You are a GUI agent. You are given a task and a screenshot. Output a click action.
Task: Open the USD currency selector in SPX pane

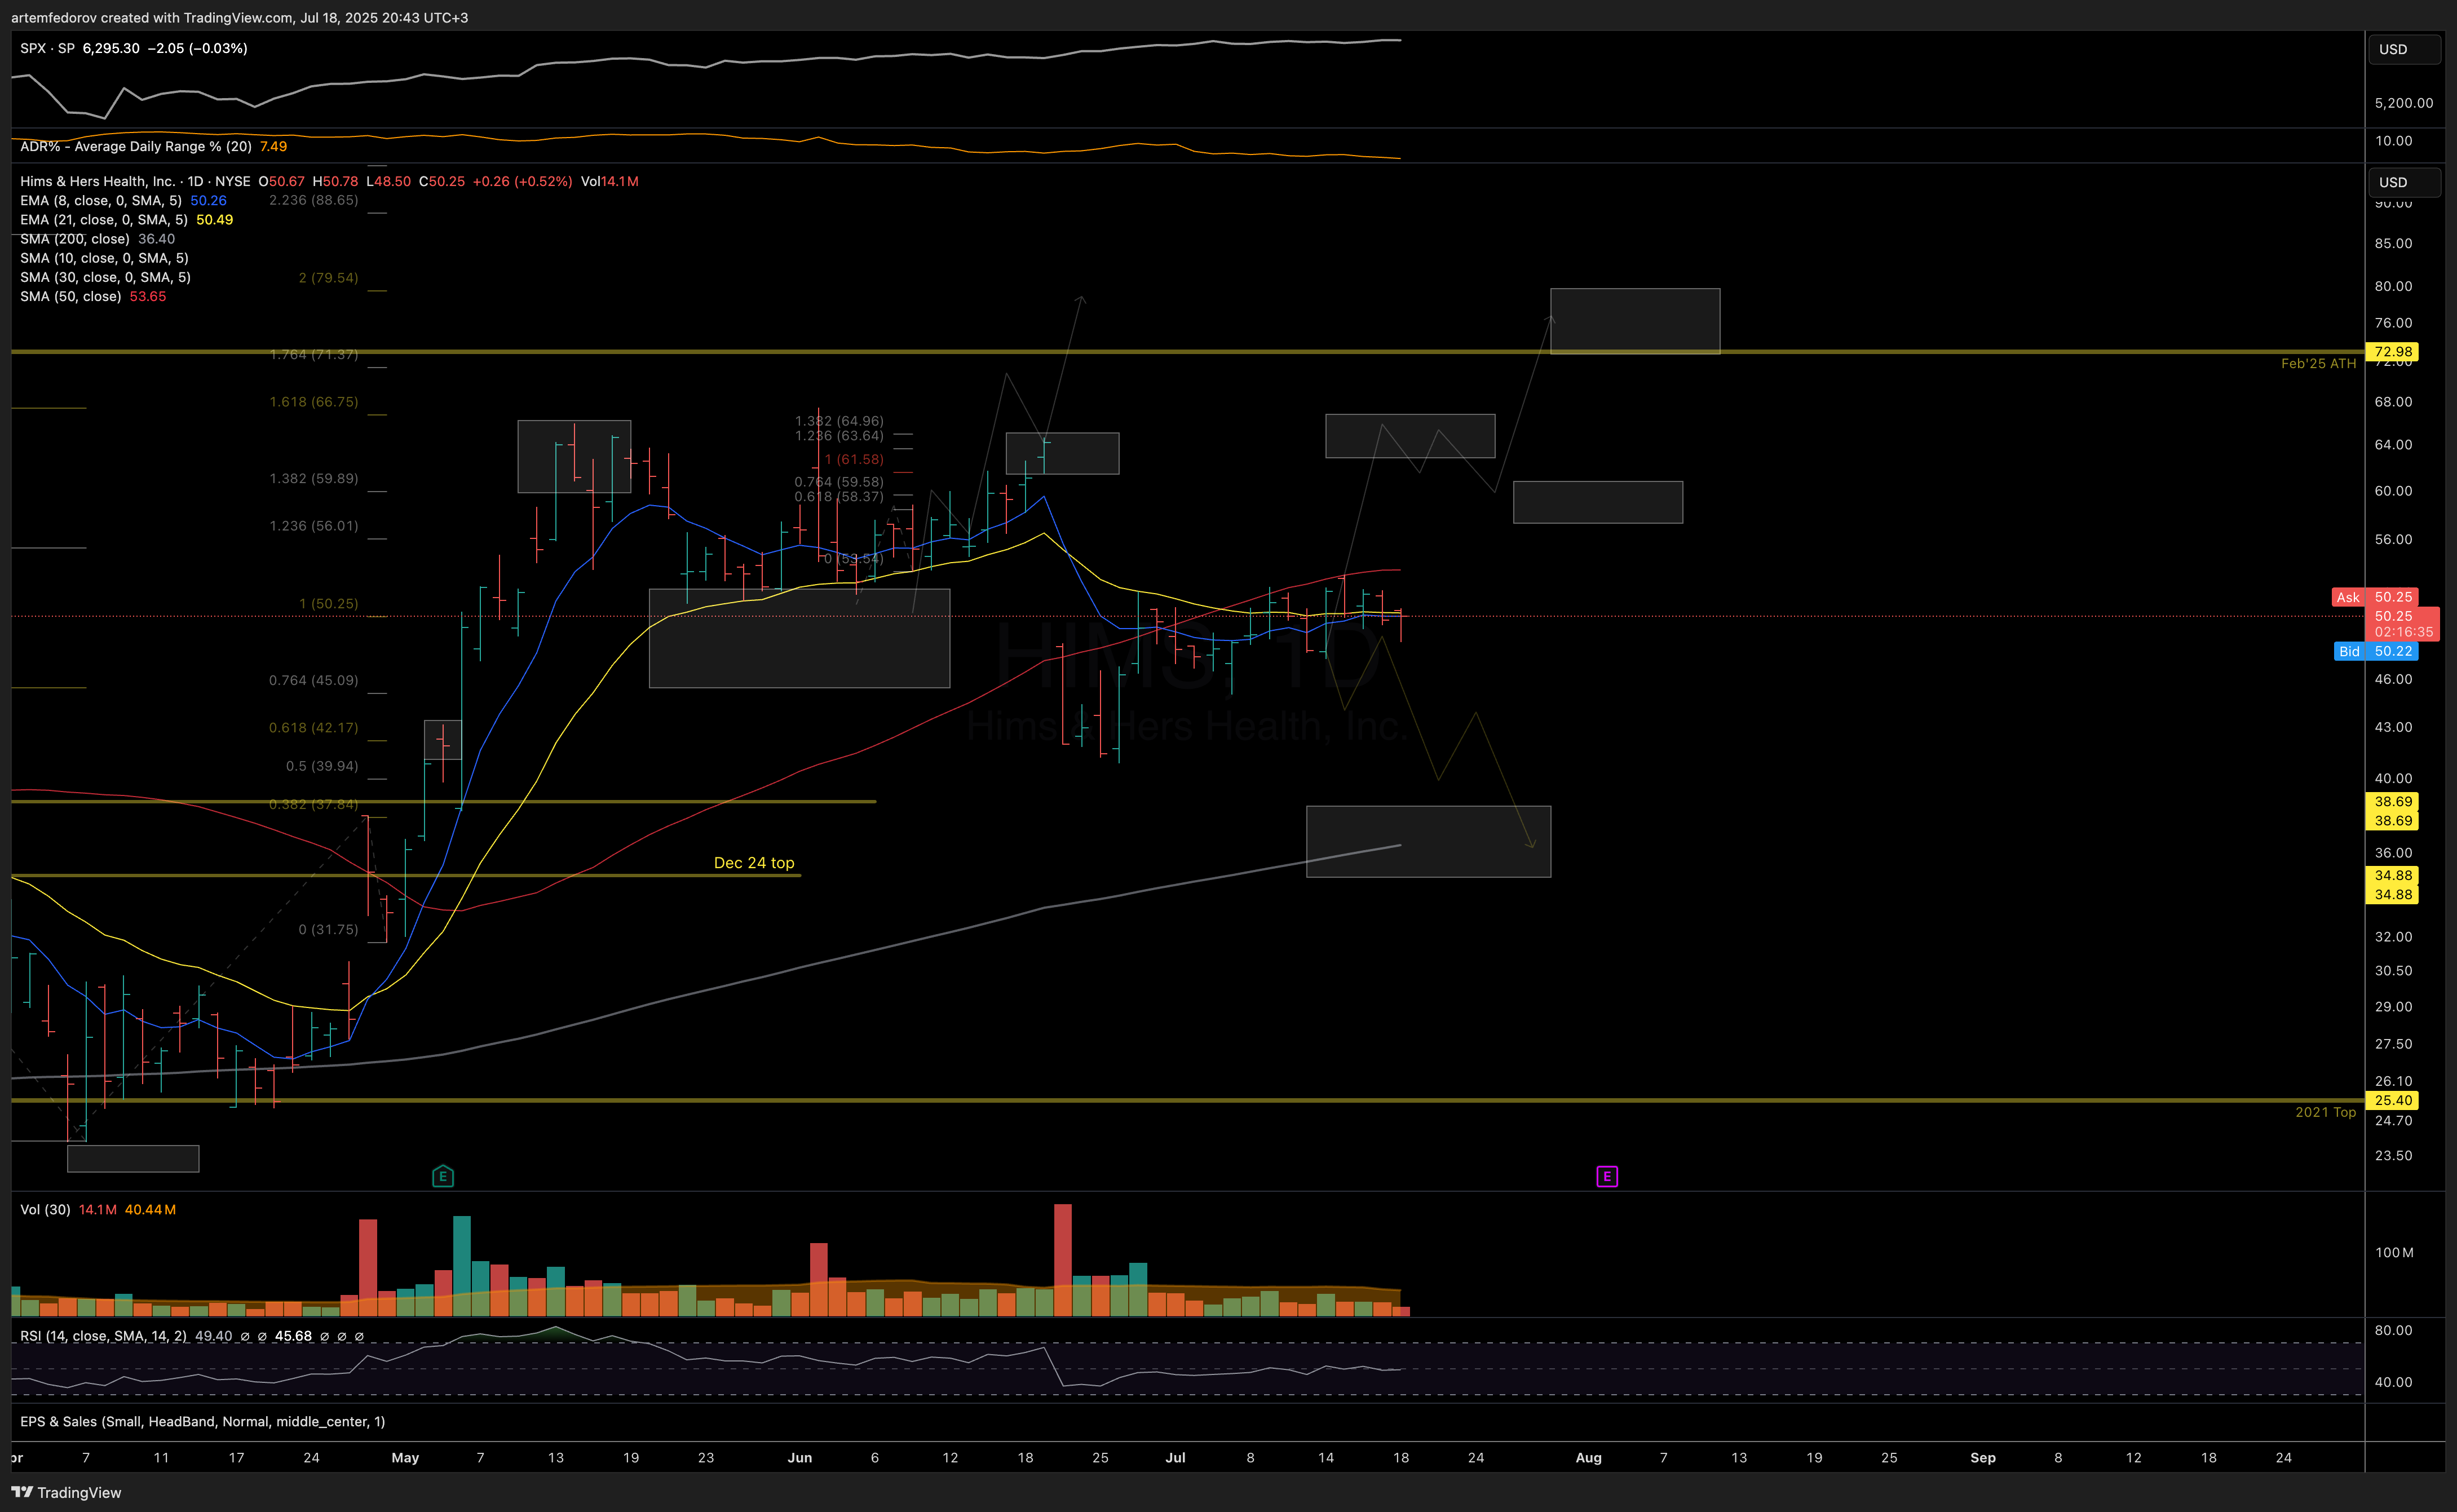[x=2404, y=49]
